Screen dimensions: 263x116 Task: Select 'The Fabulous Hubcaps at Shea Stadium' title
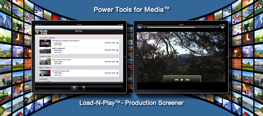65,41
